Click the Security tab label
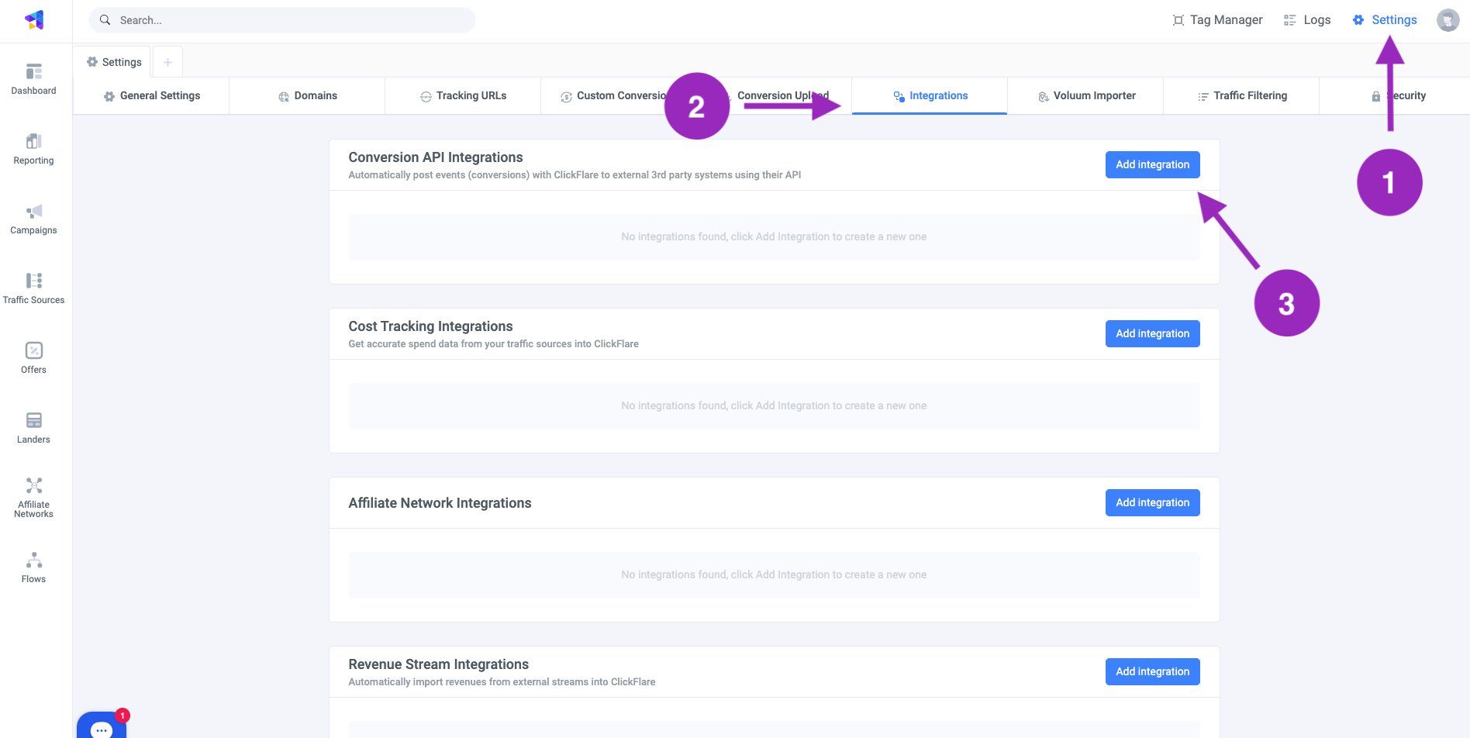 tap(1406, 96)
